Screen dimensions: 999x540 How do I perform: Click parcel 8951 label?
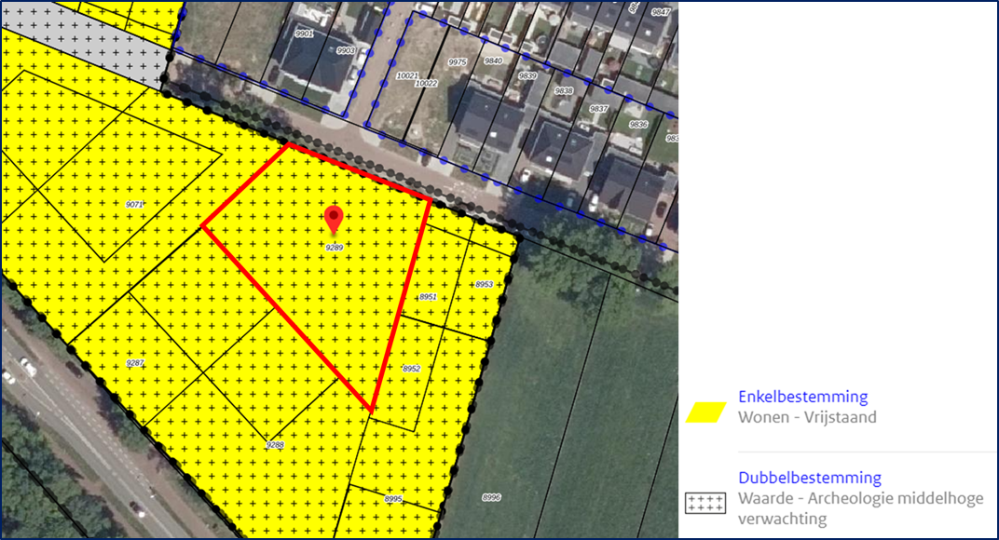[x=428, y=297]
